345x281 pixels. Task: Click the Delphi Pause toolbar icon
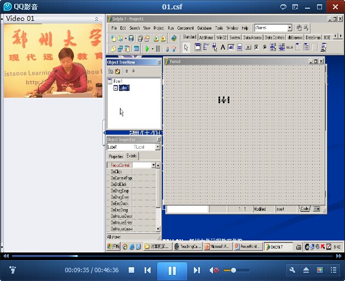pyautogui.click(x=158, y=48)
